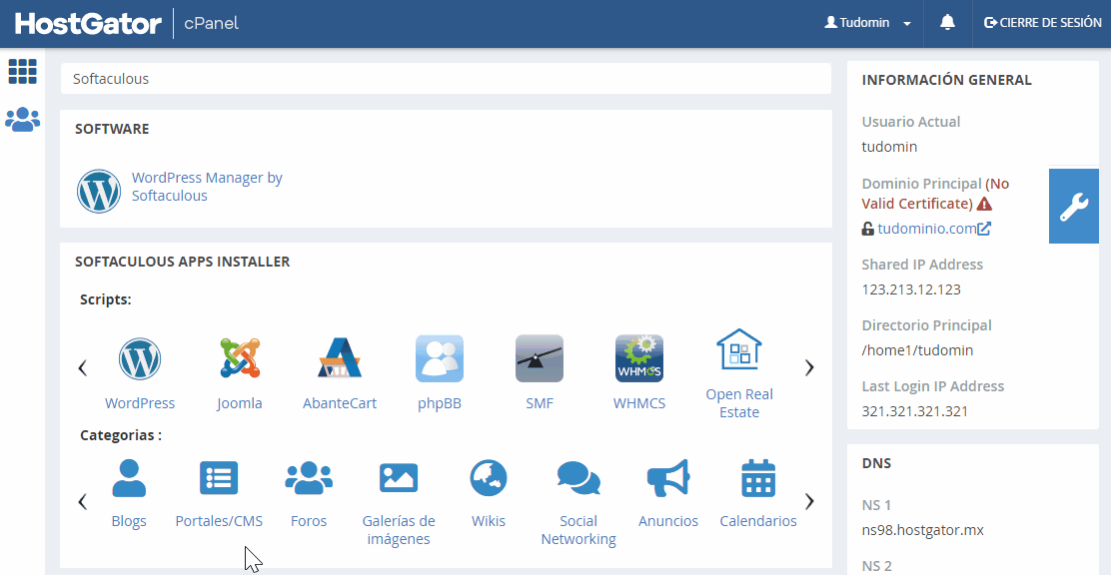Select the AbanteCart script icon
The image size is (1111, 575).
point(340,359)
